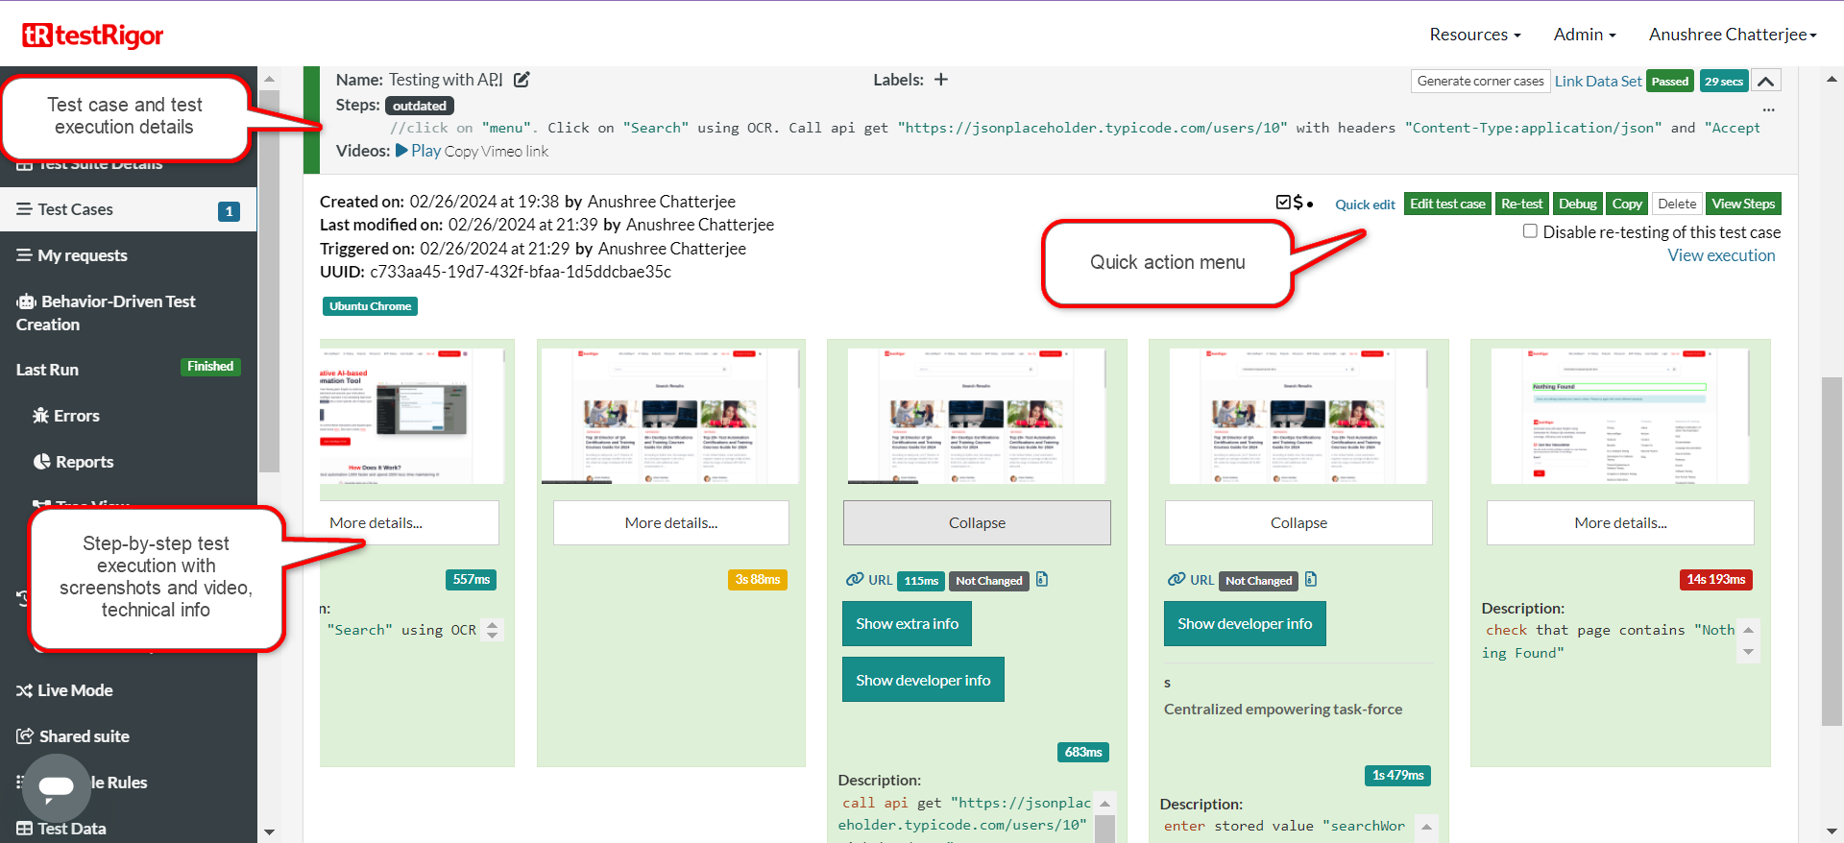The image size is (1844, 843).
Task: Select My requests in sidebar
Action: [82, 255]
